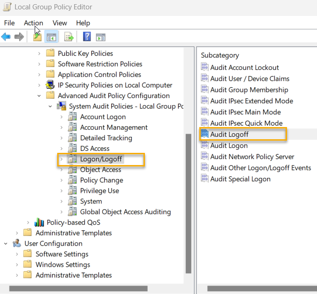Open the View menu
The height and width of the screenshot is (294, 317).
(x=60, y=23)
